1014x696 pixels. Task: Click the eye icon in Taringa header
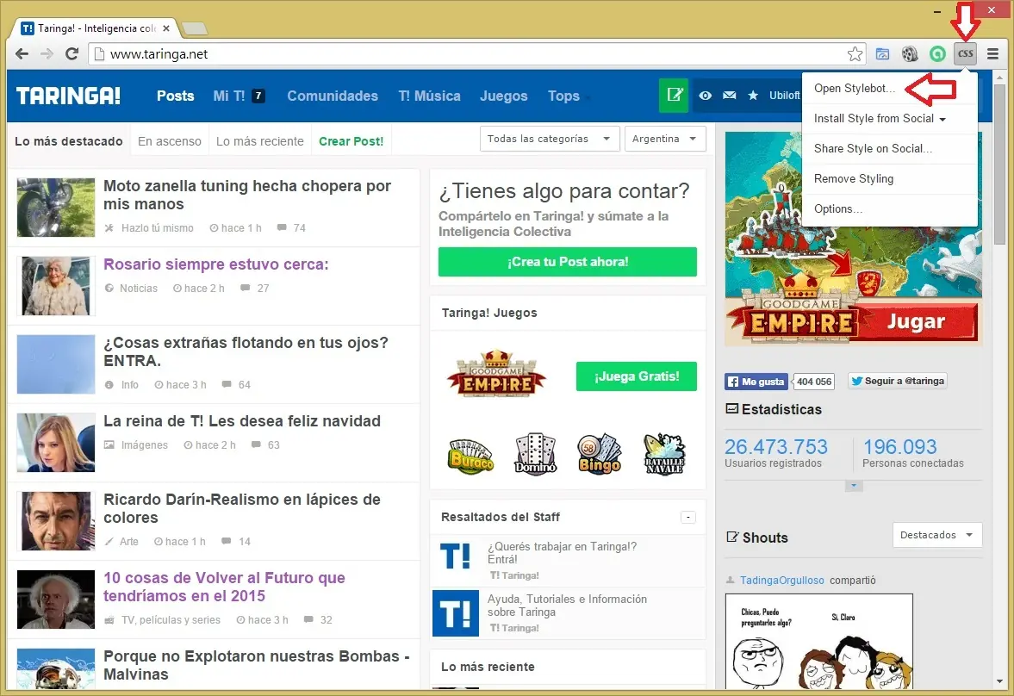coord(705,95)
